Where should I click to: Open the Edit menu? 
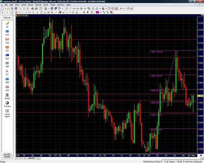click(11, 5)
